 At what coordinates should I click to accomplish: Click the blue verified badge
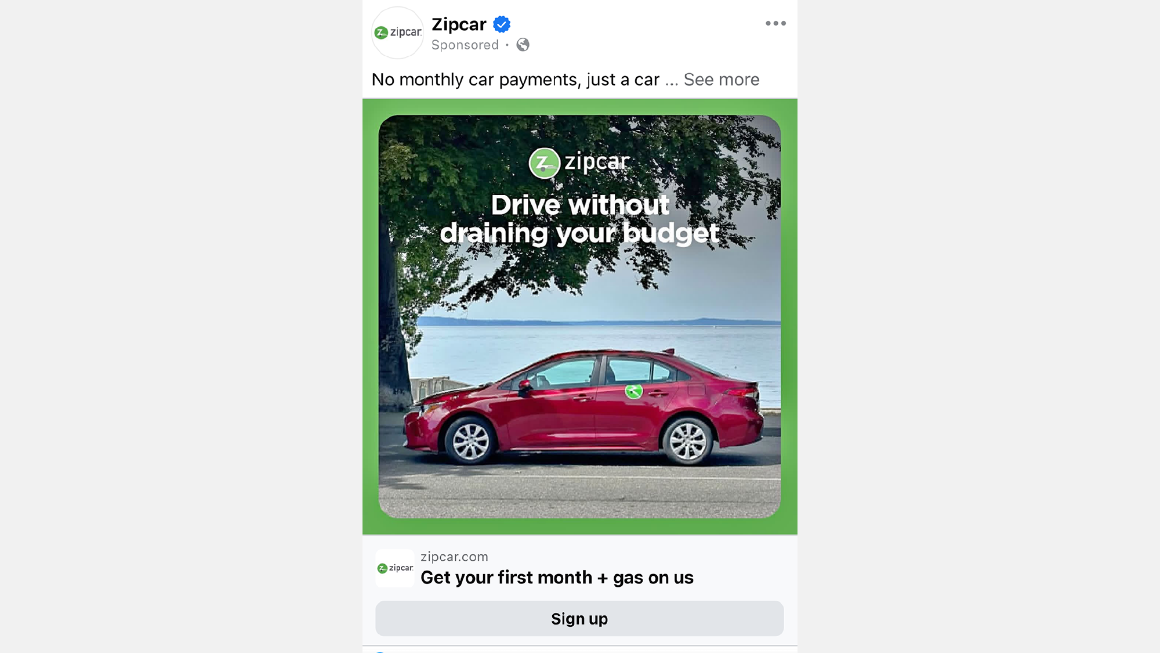502,24
